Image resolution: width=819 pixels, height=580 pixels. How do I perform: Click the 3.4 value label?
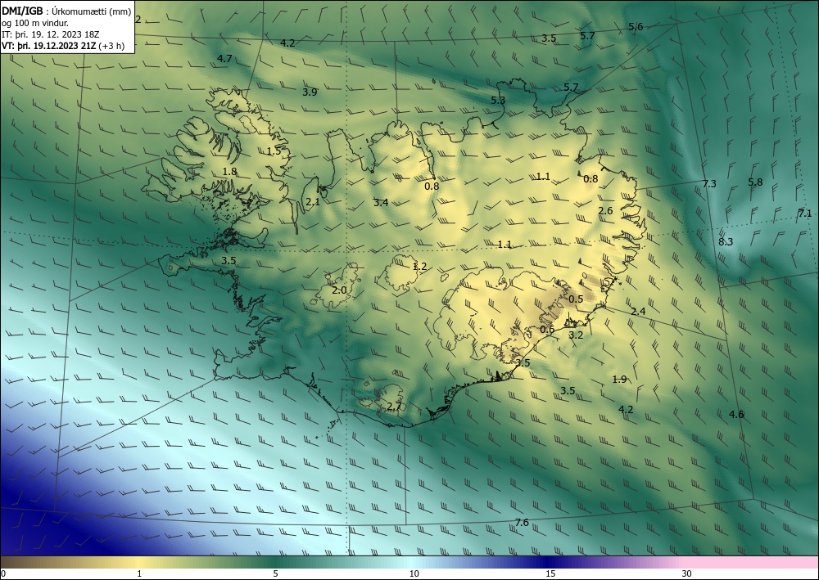pos(381,202)
